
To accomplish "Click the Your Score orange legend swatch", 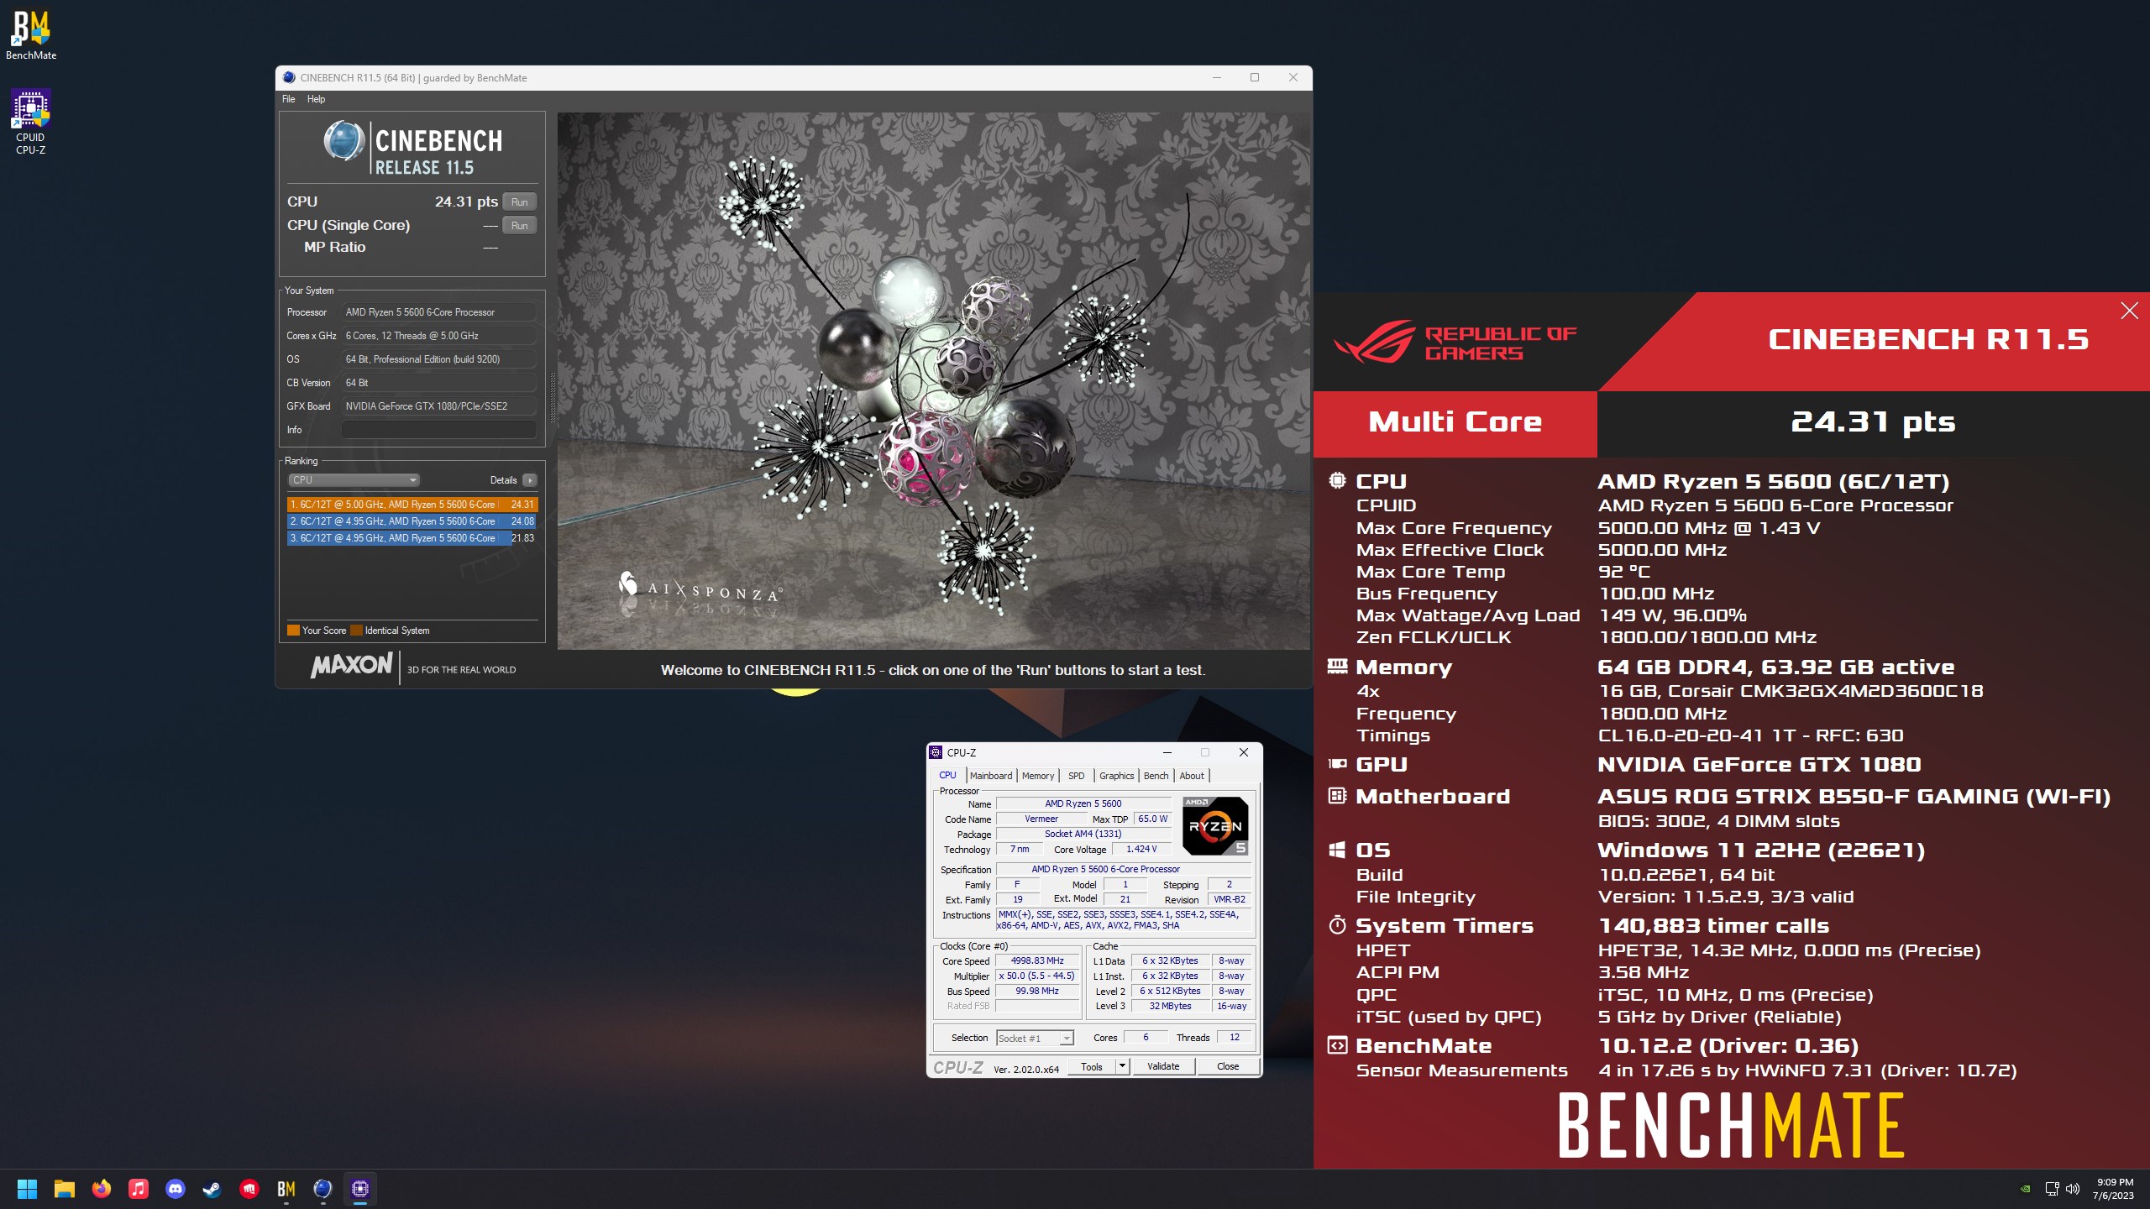I will click(x=293, y=631).
